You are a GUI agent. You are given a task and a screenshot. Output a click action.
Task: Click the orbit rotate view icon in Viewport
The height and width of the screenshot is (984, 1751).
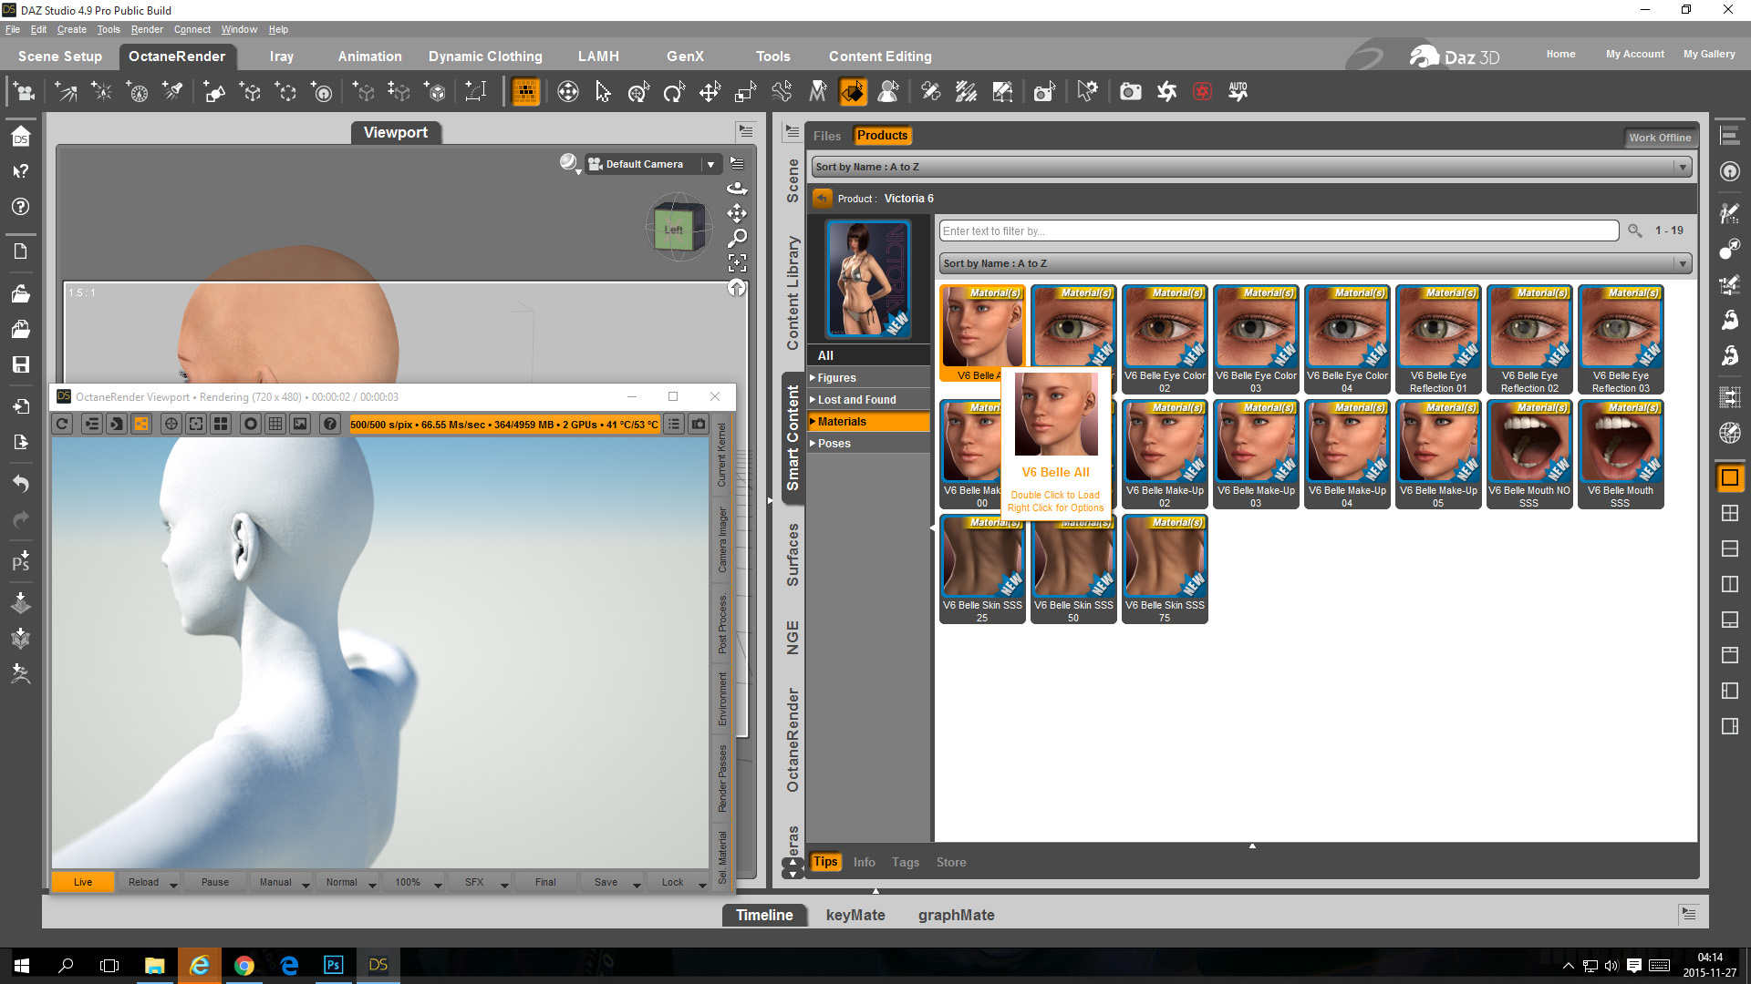tap(737, 189)
